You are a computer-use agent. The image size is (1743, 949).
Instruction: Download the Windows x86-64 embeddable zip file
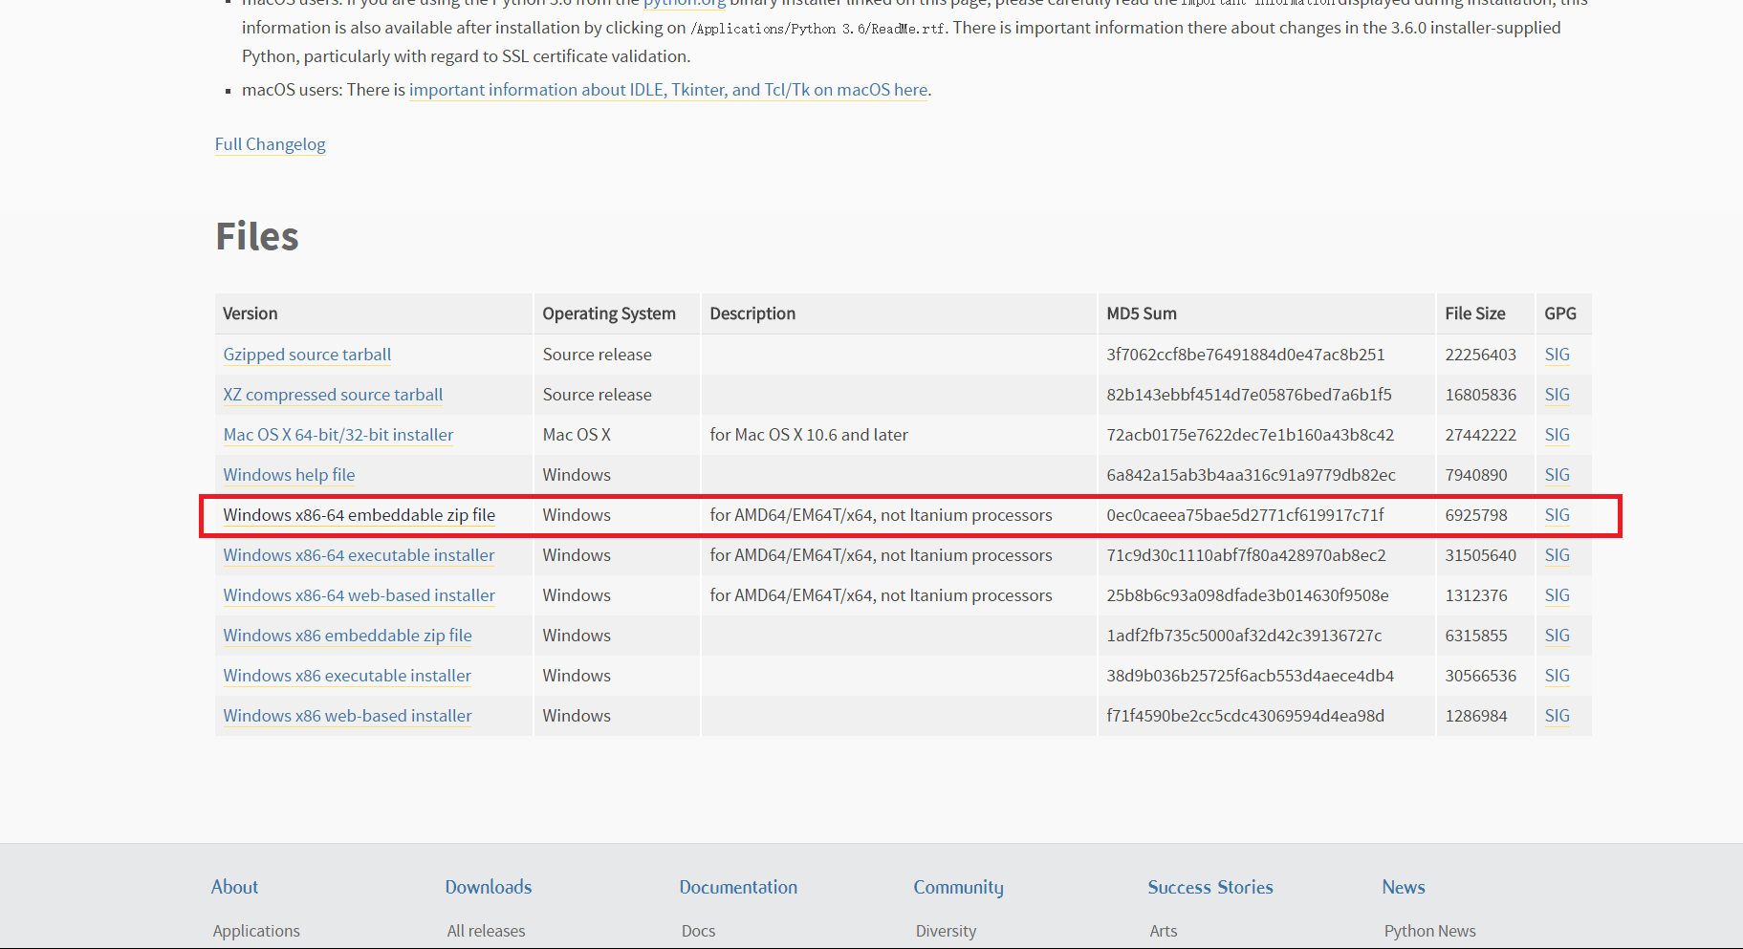coord(359,515)
